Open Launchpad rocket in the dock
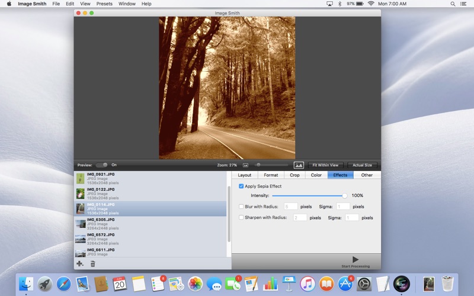This screenshot has height=296, width=474. (45, 284)
